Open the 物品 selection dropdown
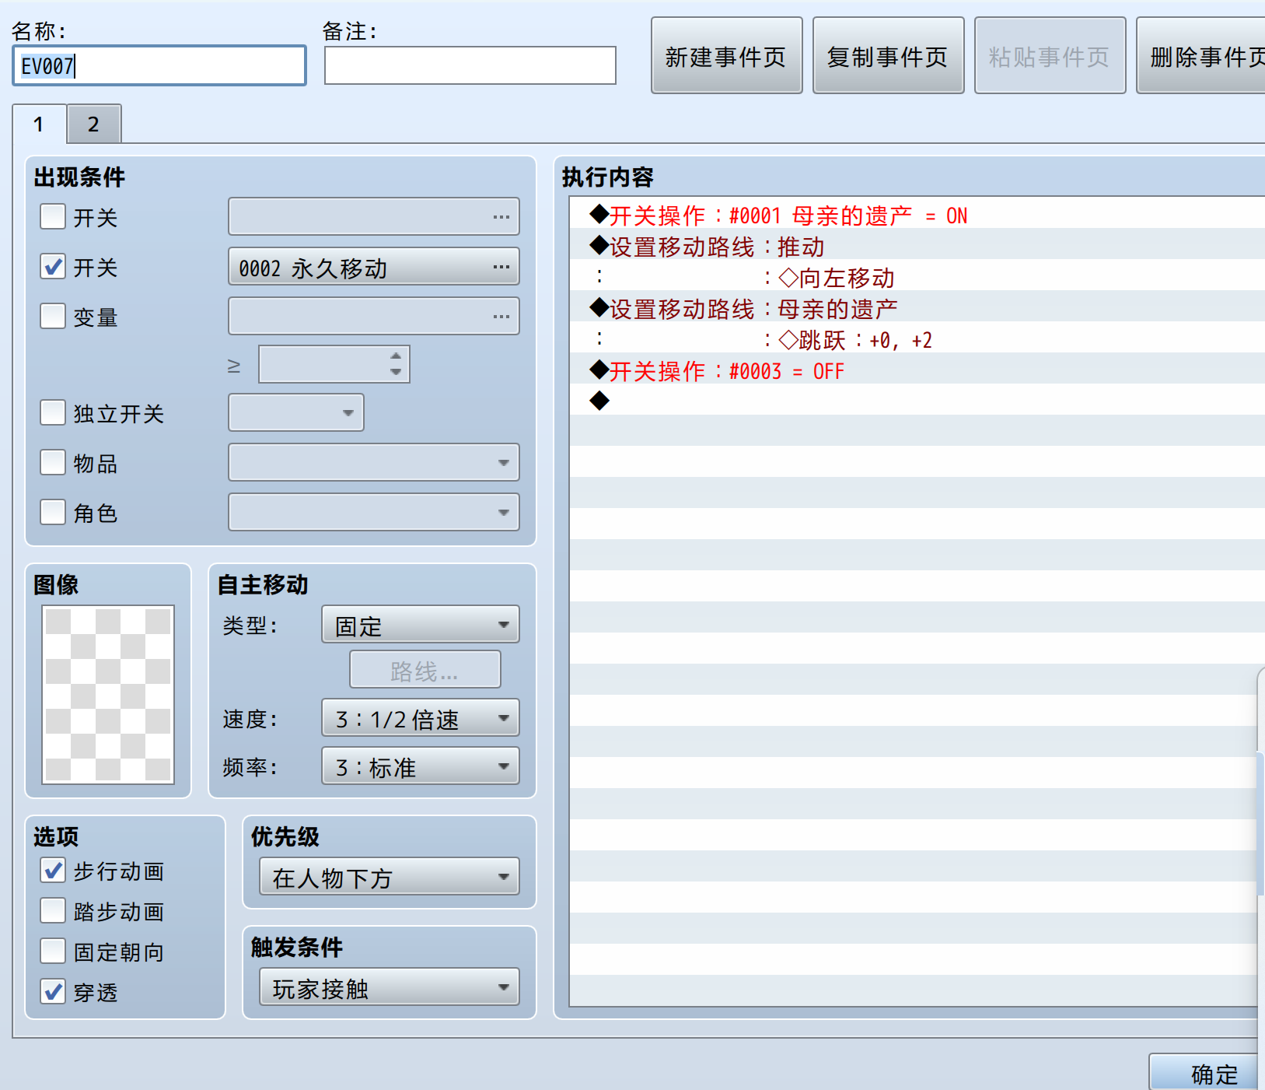The image size is (1265, 1090). pyautogui.click(x=374, y=463)
